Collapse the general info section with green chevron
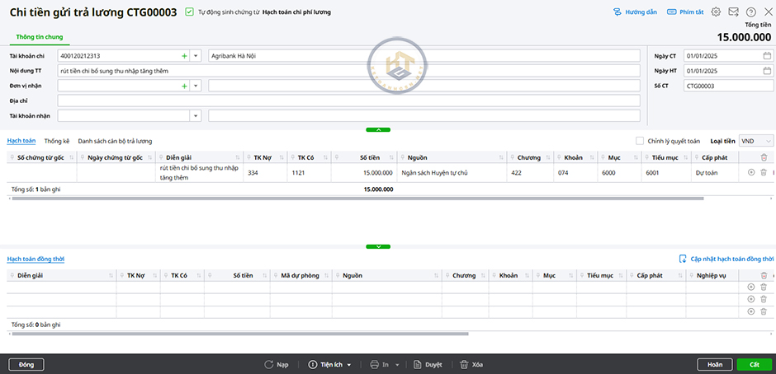Viewport: 776px width, 374px height. click(377, 129)
